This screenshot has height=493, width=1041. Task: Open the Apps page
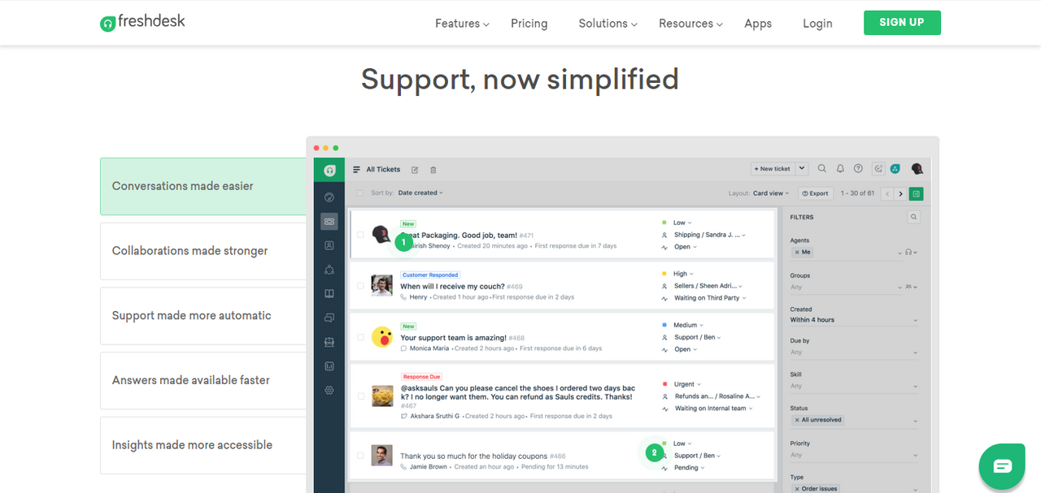click(758, 24)
